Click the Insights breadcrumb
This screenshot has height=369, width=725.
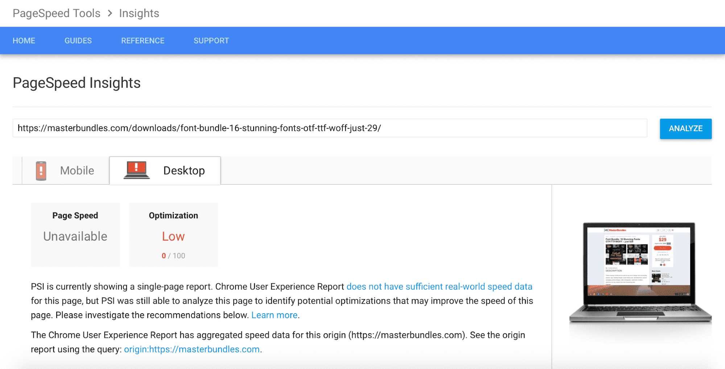[139, 13]
